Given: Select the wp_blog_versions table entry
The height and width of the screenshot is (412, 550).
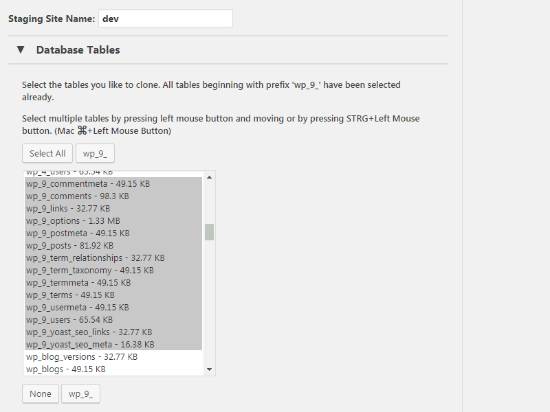Looking at the screenshot, I should 113,357.
